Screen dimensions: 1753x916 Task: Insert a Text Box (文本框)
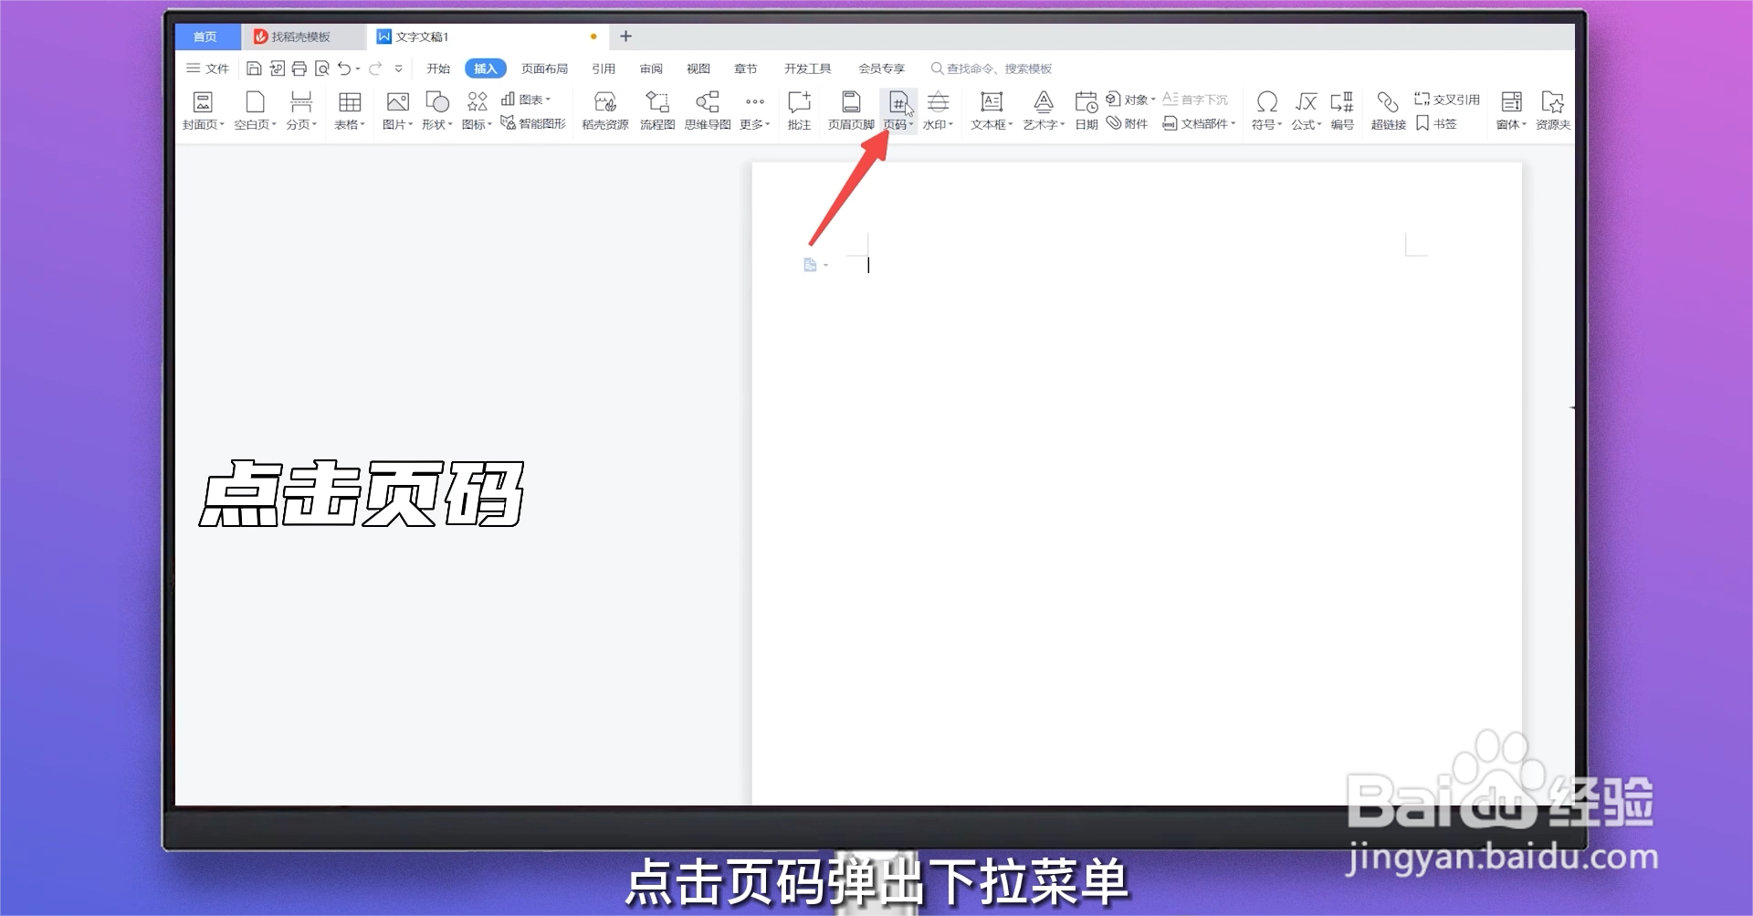point(992,111)
